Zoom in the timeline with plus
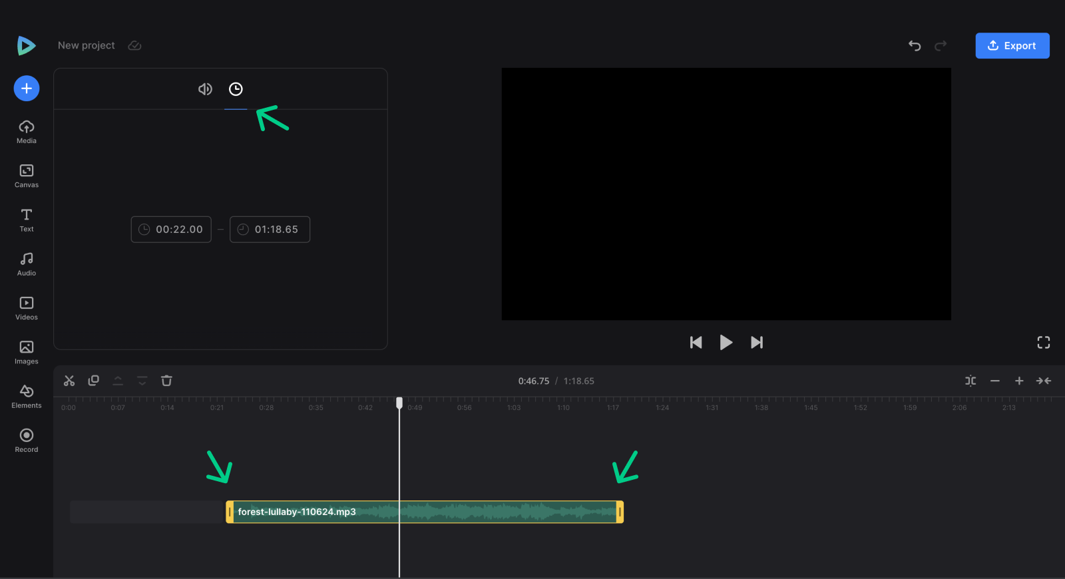 (x=1019, y=381)
